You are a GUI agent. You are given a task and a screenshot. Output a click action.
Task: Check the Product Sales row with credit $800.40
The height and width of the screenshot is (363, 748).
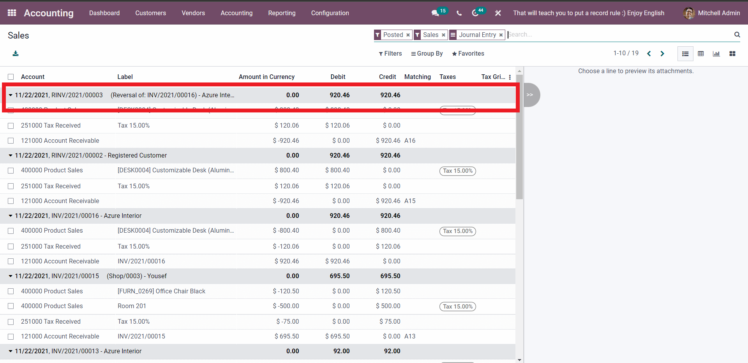tap(11, 231)
